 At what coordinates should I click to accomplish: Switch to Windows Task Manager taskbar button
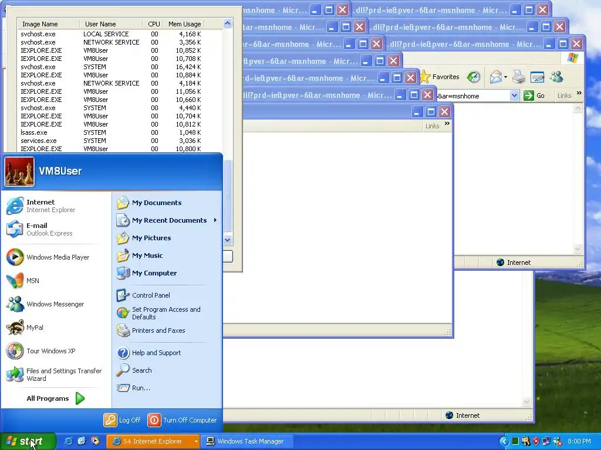[x=248, y=442]
